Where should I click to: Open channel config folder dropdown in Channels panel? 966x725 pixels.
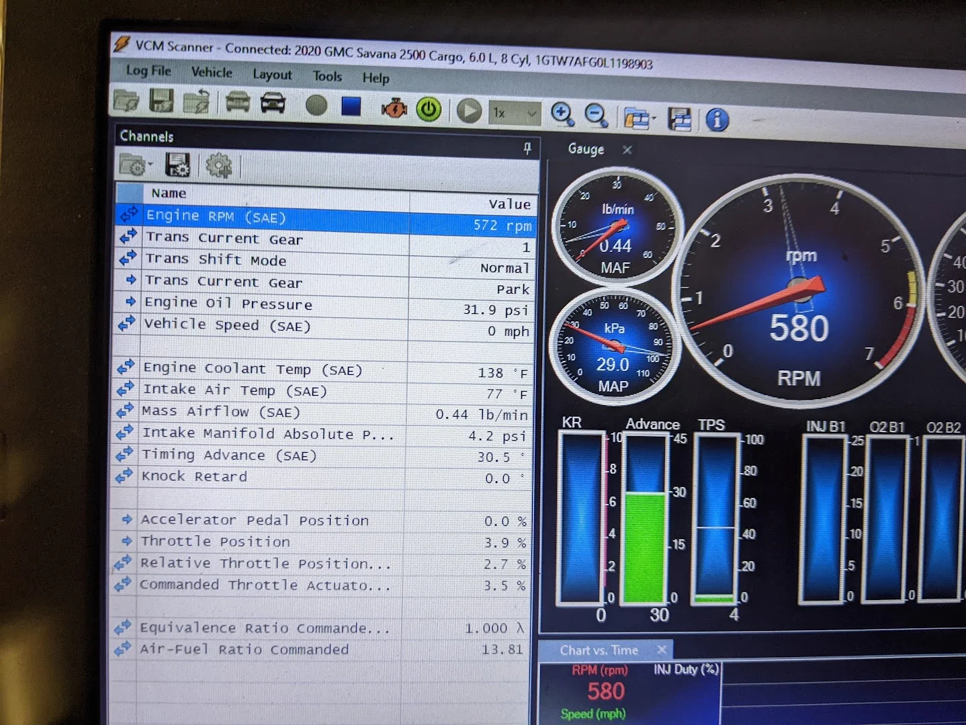click(x=136, y=165)
